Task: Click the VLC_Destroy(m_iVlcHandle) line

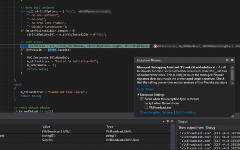Action: (48, 58)
